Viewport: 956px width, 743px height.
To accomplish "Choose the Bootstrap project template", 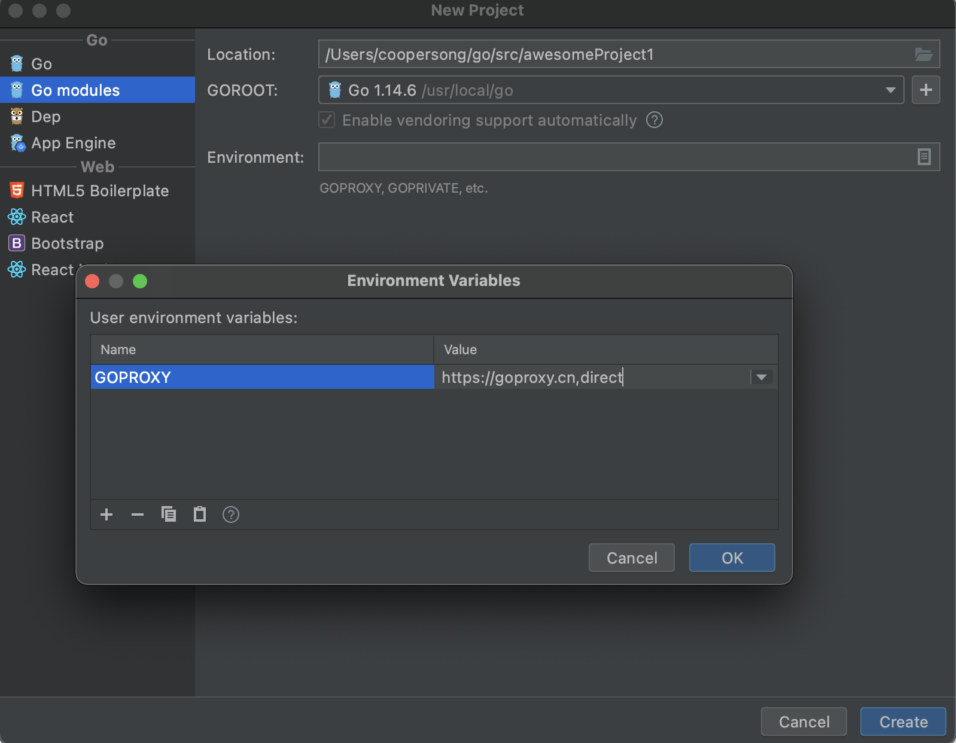I will click(97, 243).
